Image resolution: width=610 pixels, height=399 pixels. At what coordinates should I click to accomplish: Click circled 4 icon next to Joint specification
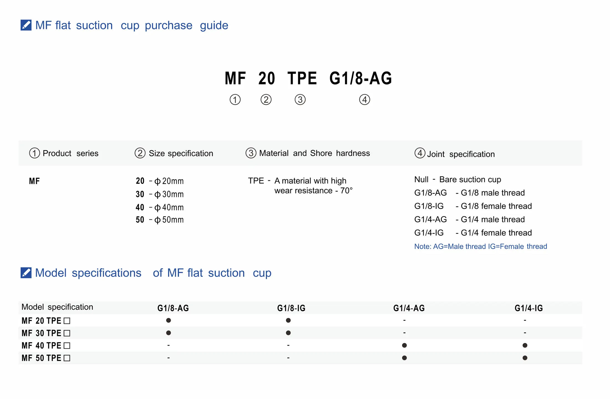click(x=420, y=153)
